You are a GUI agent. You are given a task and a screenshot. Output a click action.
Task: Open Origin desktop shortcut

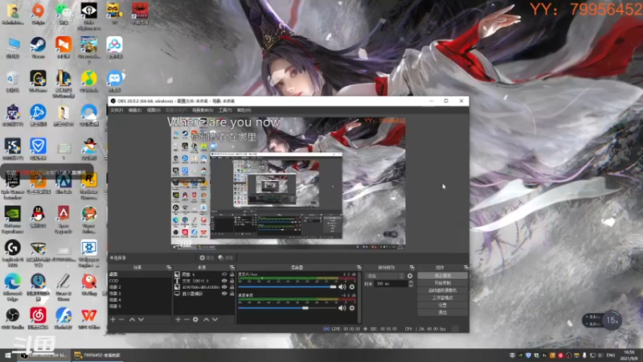[x=38, y=13]
